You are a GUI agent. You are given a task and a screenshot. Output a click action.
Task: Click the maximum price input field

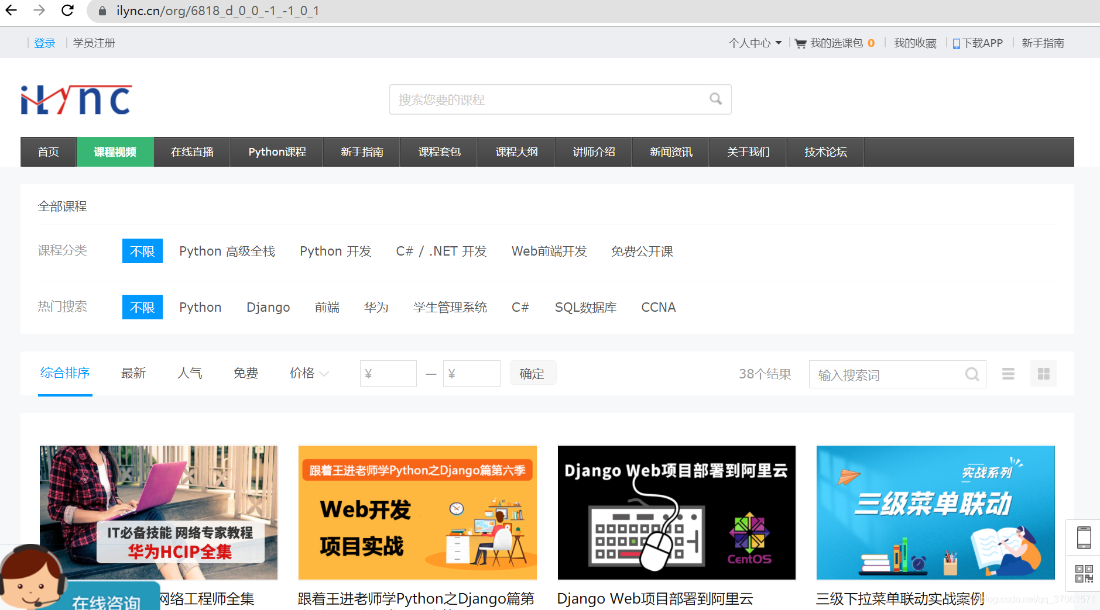(x=472, y=373)
